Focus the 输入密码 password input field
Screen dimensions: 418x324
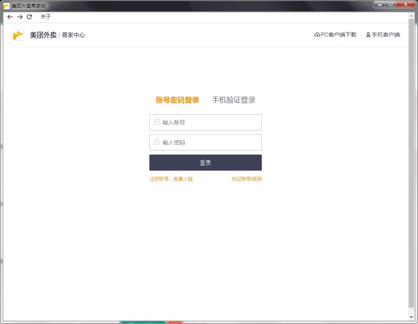click(x=205, y=142)
